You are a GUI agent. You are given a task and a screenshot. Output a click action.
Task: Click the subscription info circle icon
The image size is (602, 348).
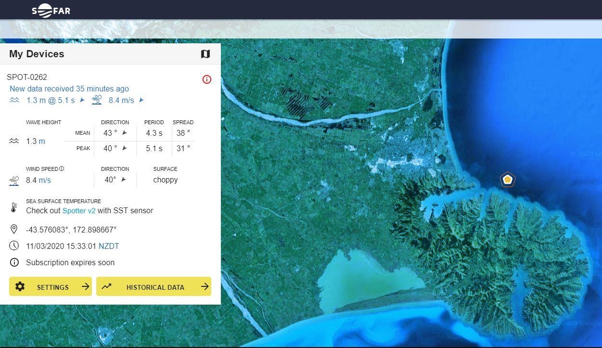click(x=14, y=262)
